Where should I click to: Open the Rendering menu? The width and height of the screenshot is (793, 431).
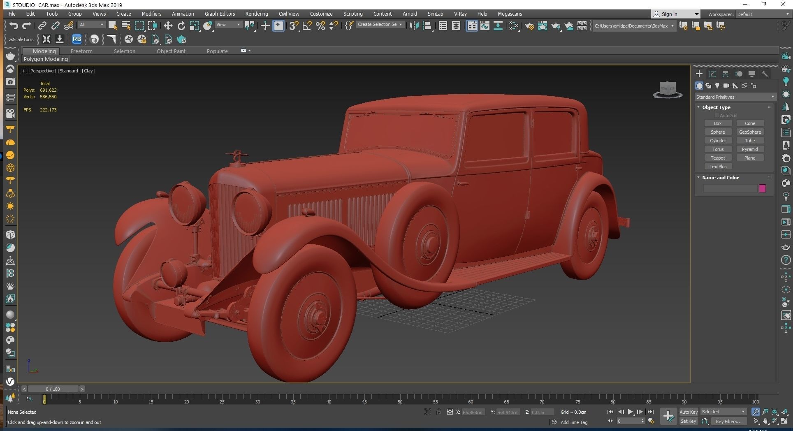coord(256,14)
